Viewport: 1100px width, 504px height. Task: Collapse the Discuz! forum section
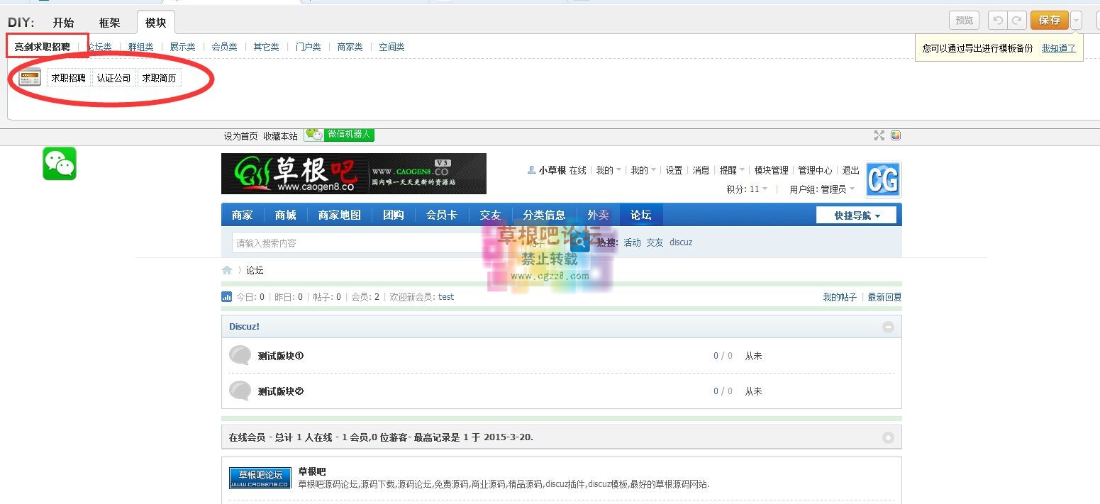click(x=888, y=327)
